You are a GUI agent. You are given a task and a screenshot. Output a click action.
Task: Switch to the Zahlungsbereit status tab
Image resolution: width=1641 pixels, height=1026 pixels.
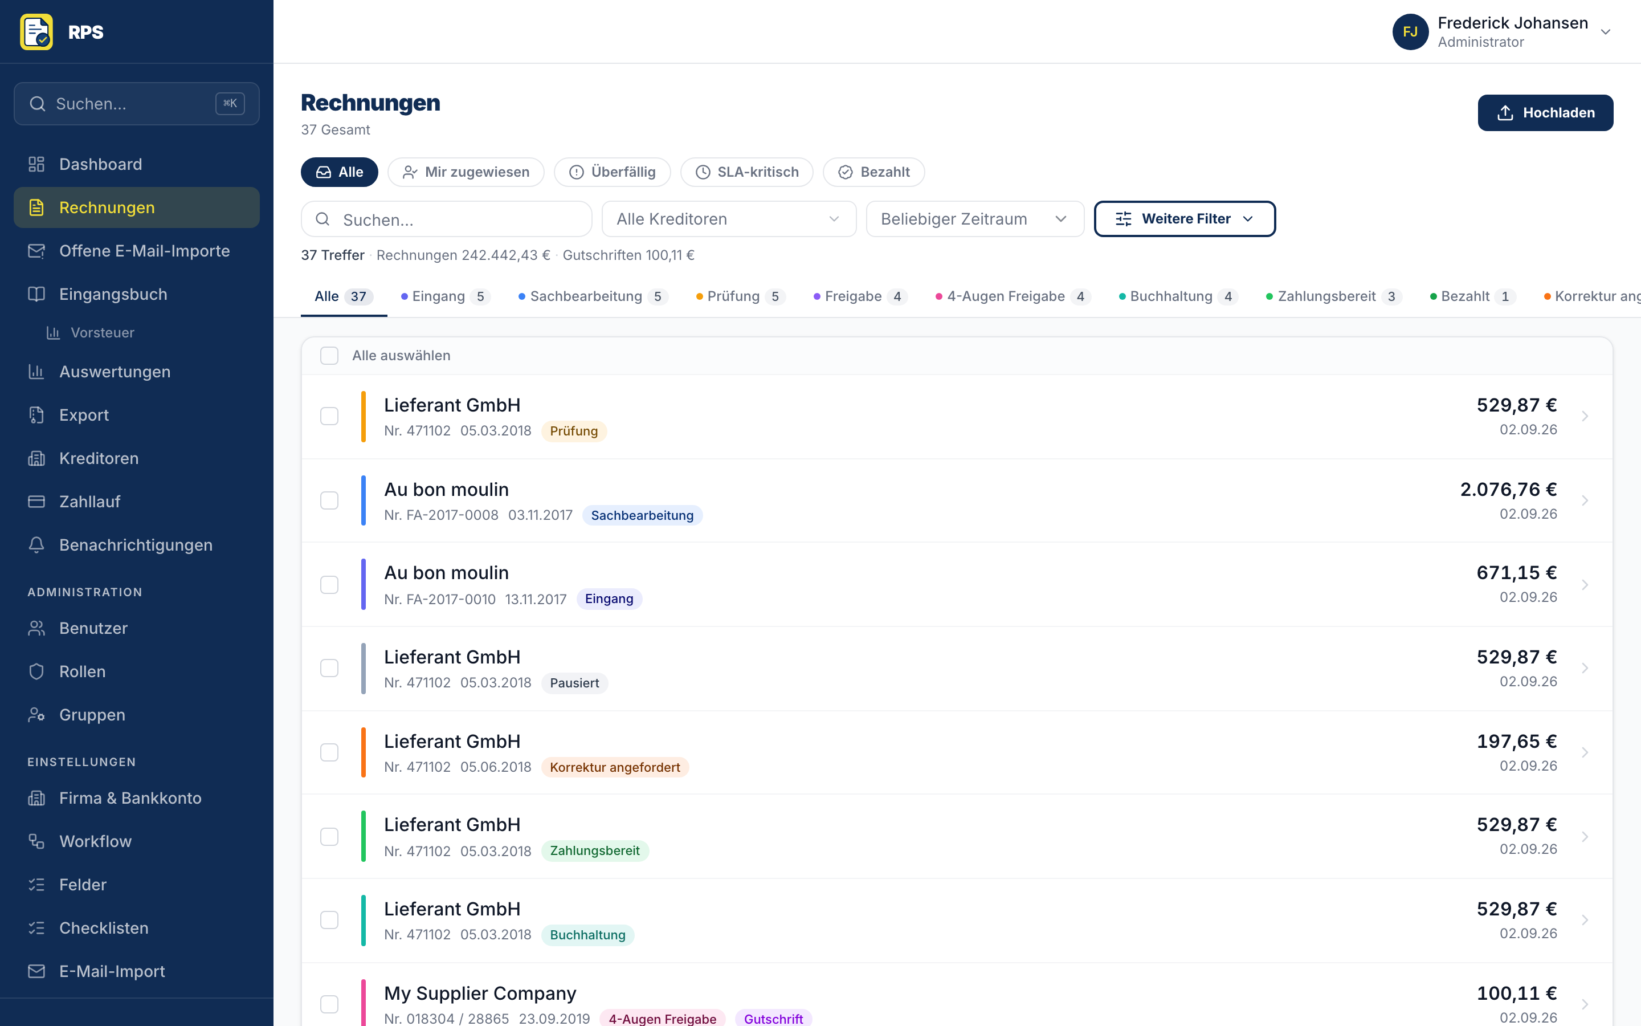(1333, 296)
